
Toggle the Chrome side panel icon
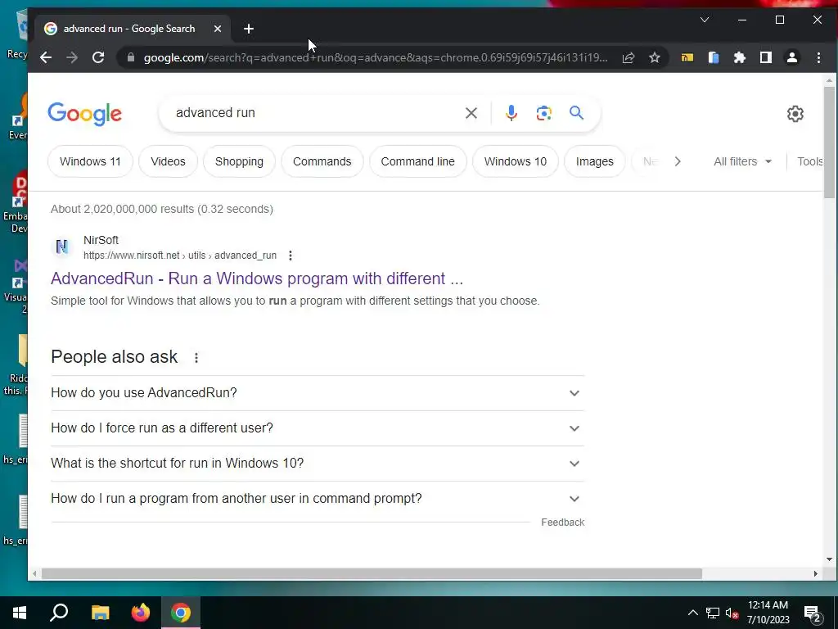[766, 58]
